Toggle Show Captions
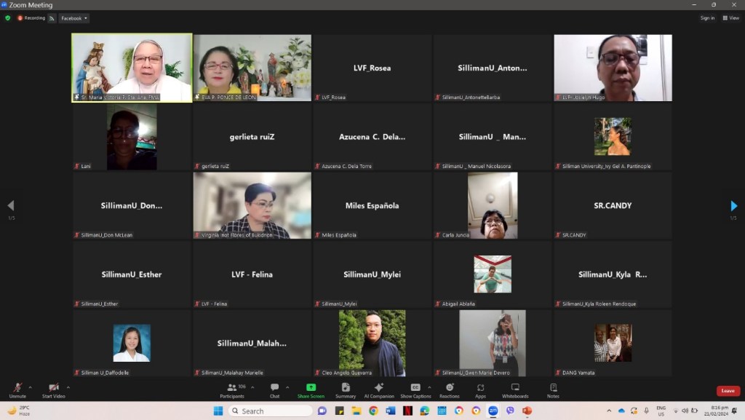This screenshot has height=420, width=745. (415, 389)
